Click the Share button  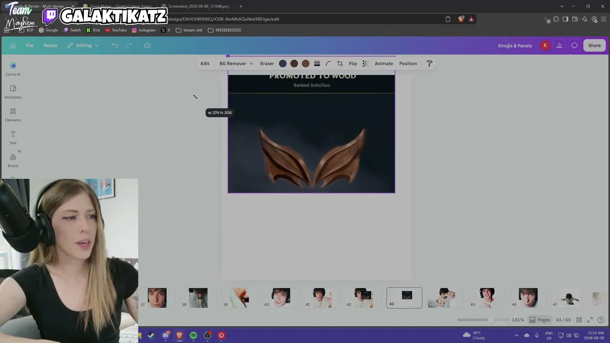pyautogui.click(x=594, y=45)
